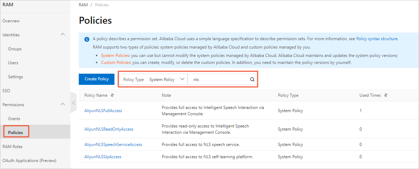Click the search magnifier icon
The height and width of the screenshot is (169, 419).
point(252,80)
